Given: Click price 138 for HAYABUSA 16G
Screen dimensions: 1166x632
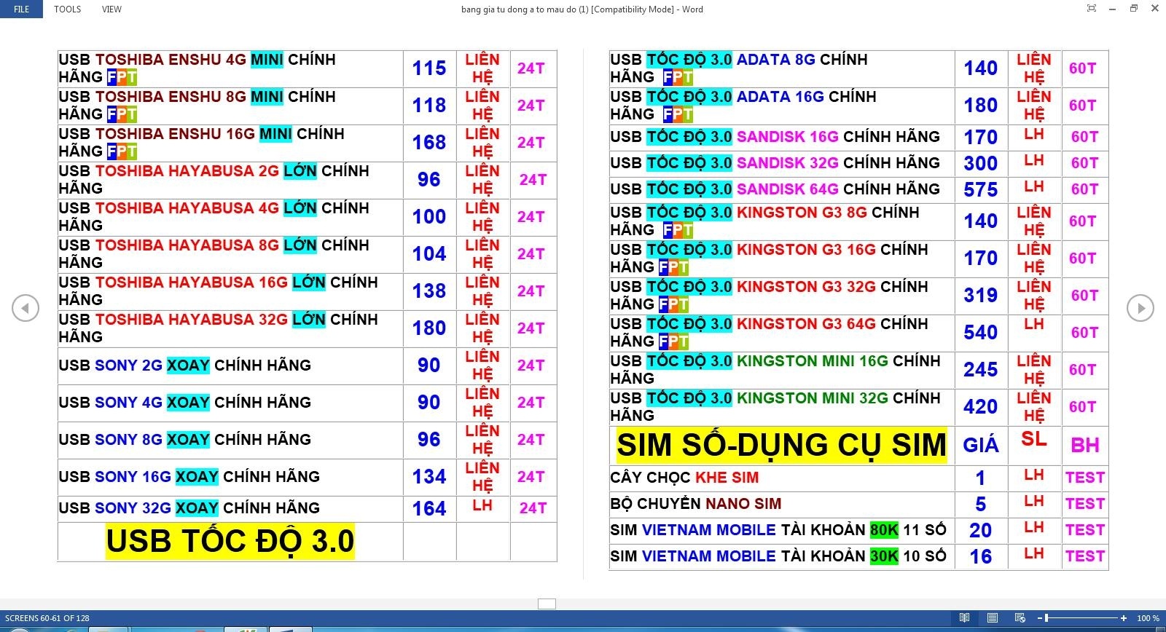Looking at the screenshot, I should click(x=429, y=291).
